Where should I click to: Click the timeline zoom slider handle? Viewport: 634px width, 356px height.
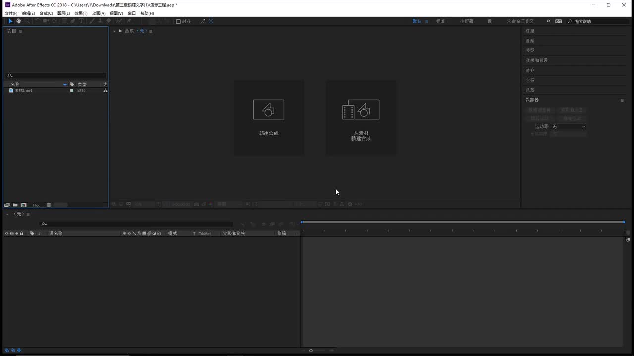pos(311,351)
